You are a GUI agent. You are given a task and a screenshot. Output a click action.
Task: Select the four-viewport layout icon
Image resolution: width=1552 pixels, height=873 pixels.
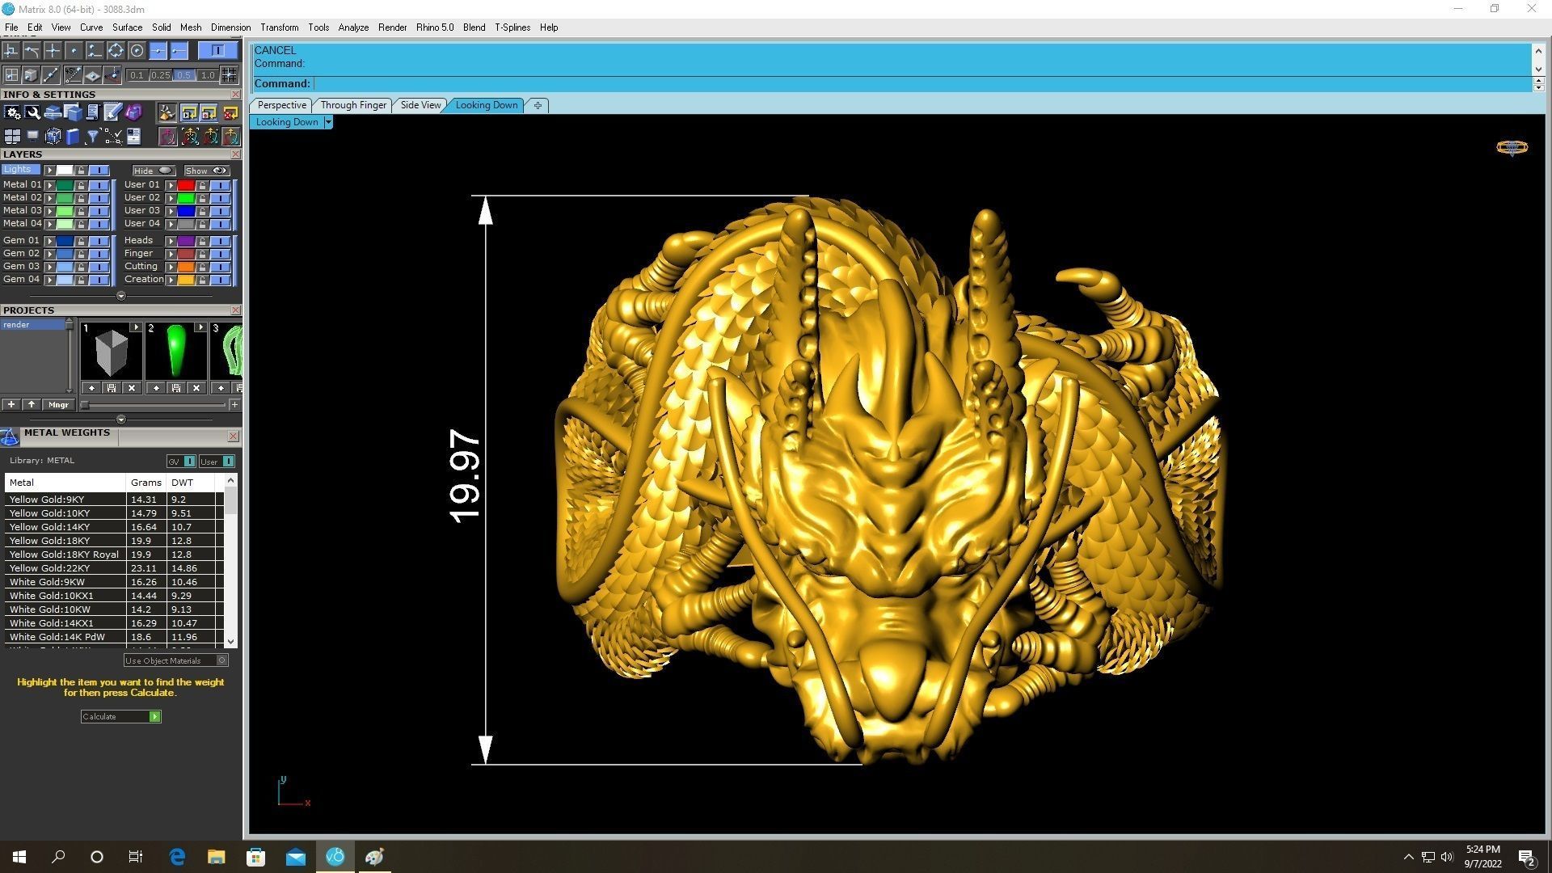pos(12,137)
